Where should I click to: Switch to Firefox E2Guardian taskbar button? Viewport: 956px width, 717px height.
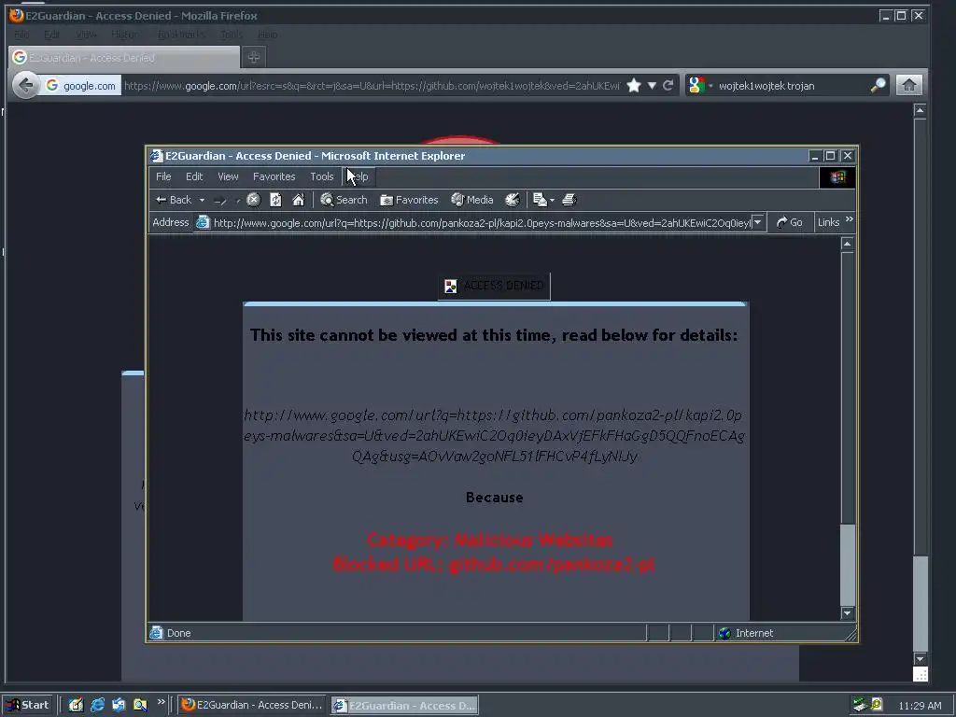tap(252, 705)
